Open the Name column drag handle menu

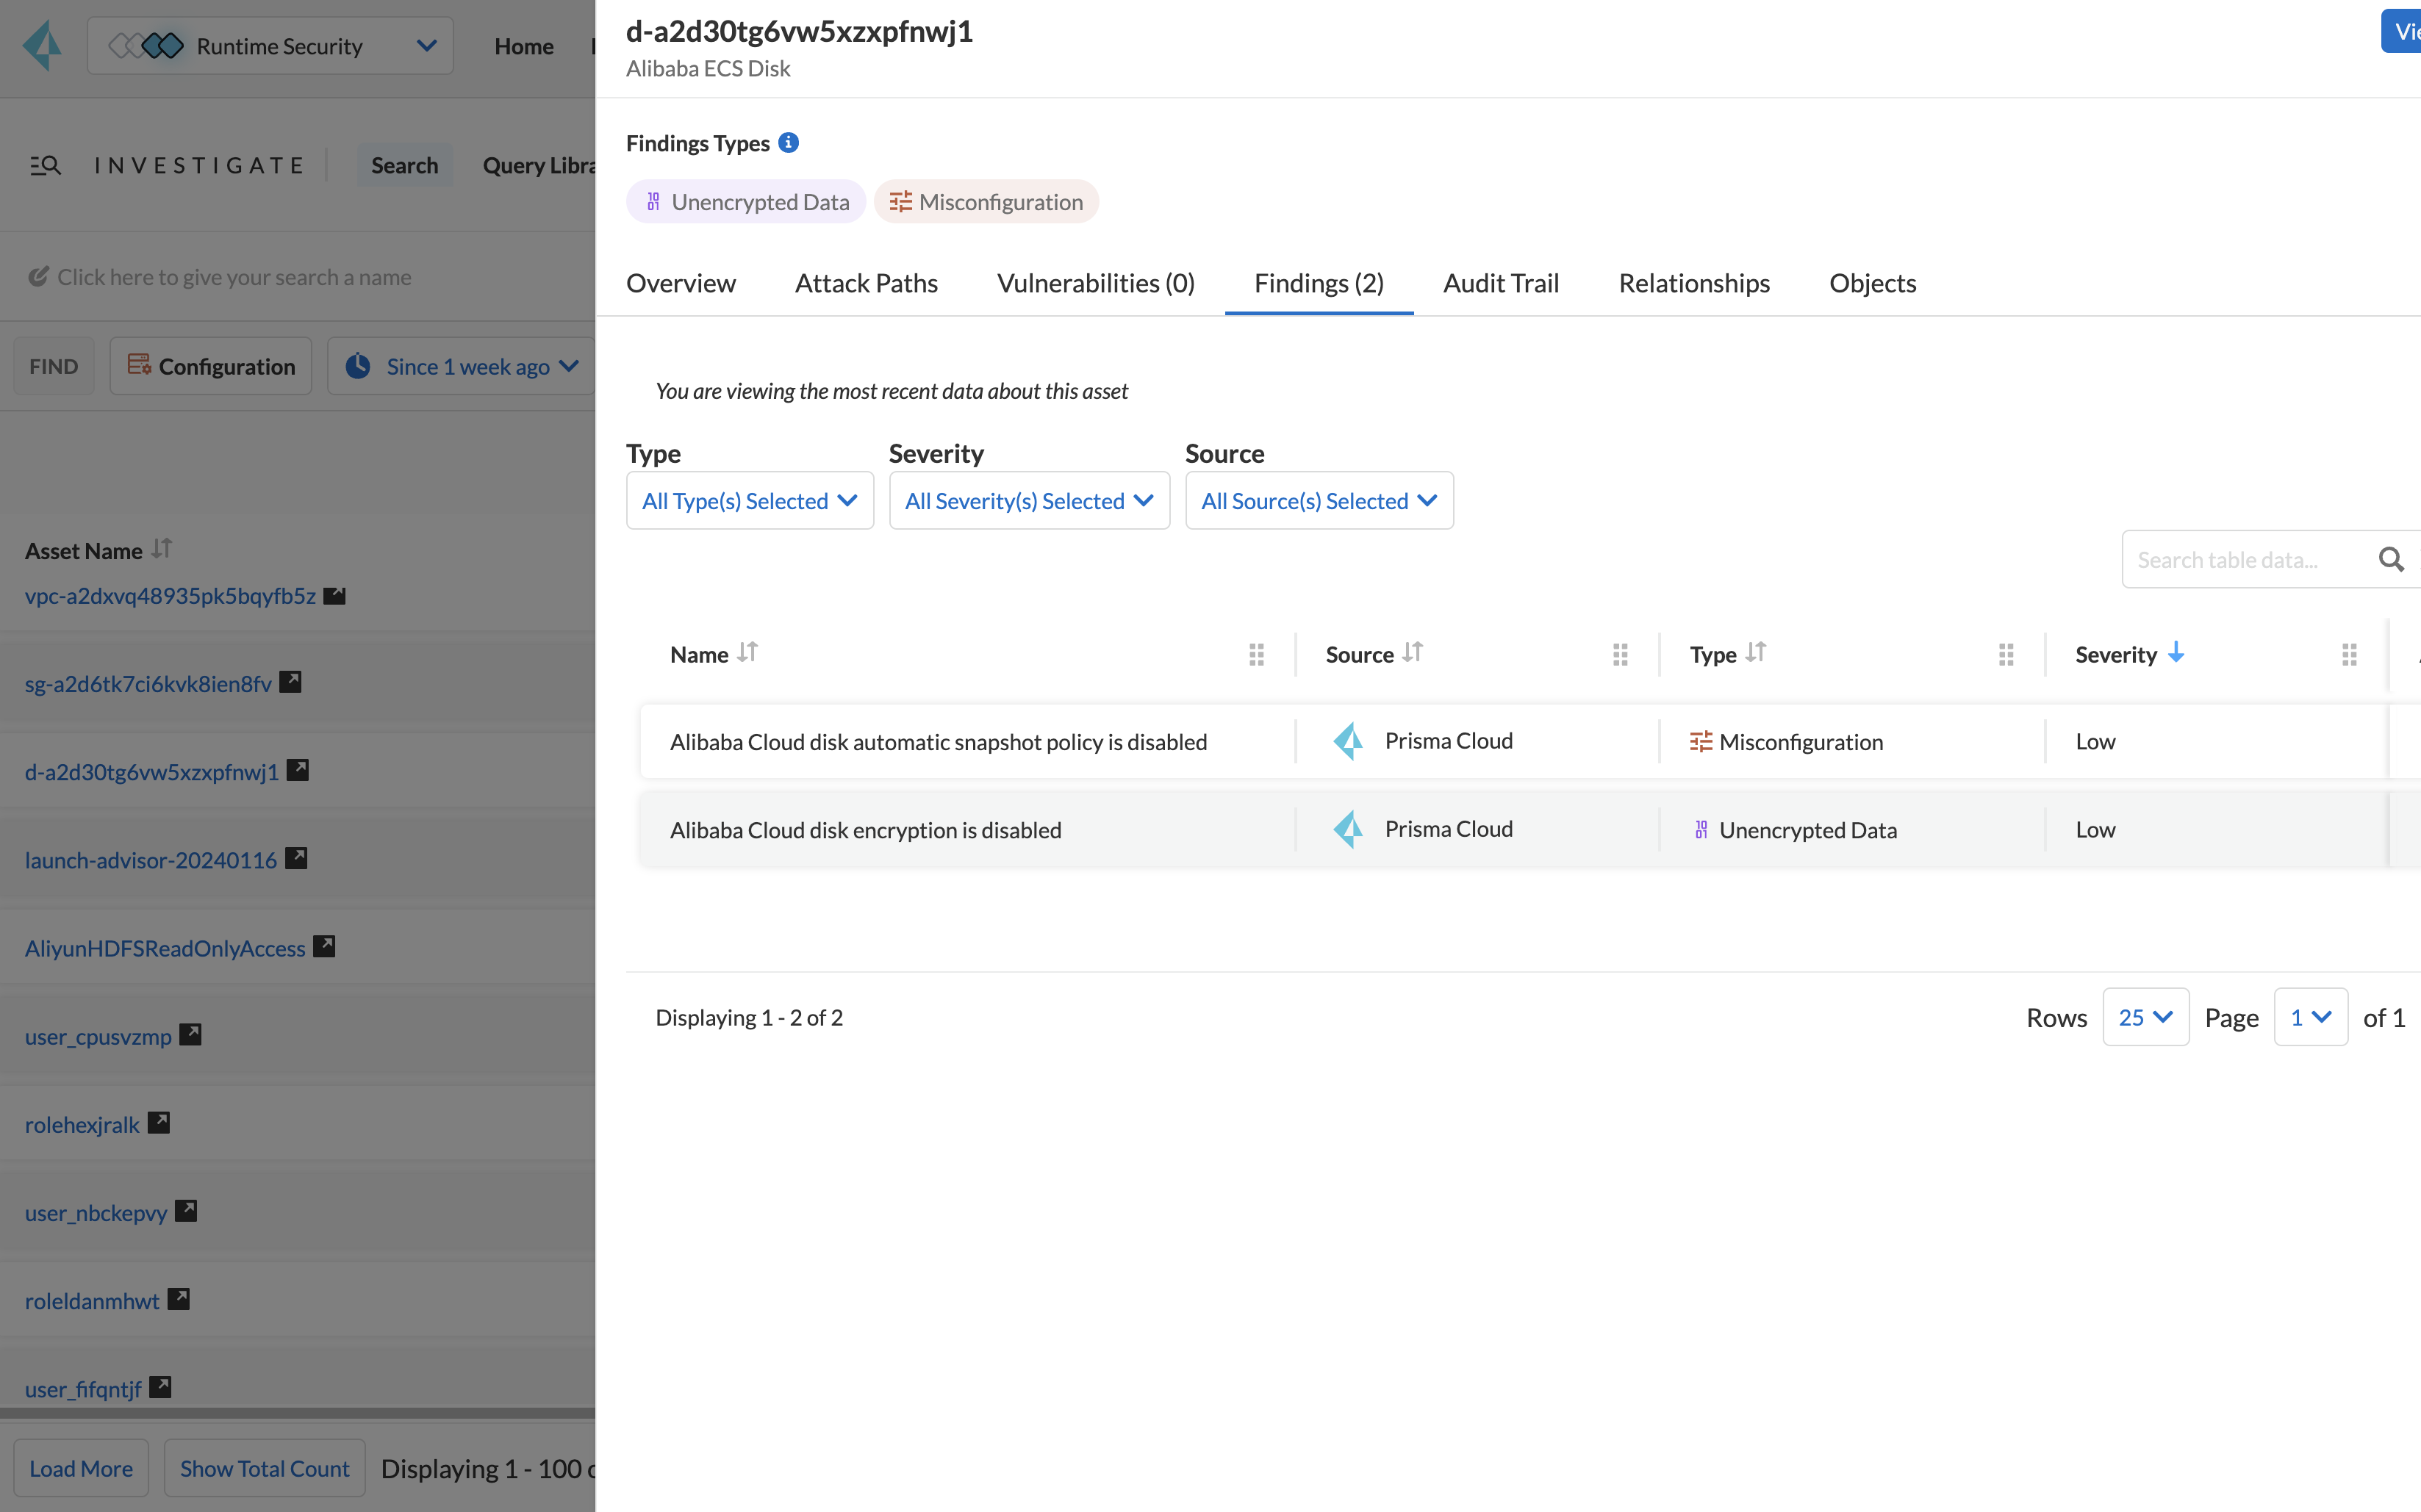(x=1257, y=654)
